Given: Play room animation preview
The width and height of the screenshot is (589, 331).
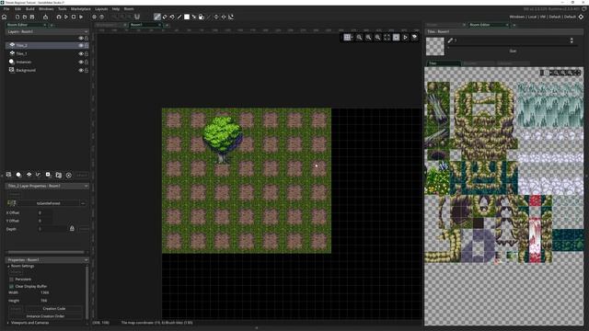Looking at the screenshot, I should pyautogui.click(x=405, y=37).
